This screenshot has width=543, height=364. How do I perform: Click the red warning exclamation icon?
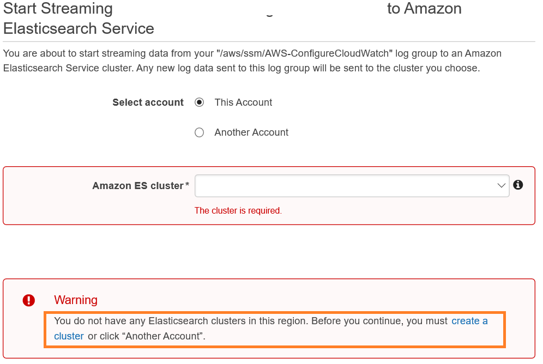29,300
